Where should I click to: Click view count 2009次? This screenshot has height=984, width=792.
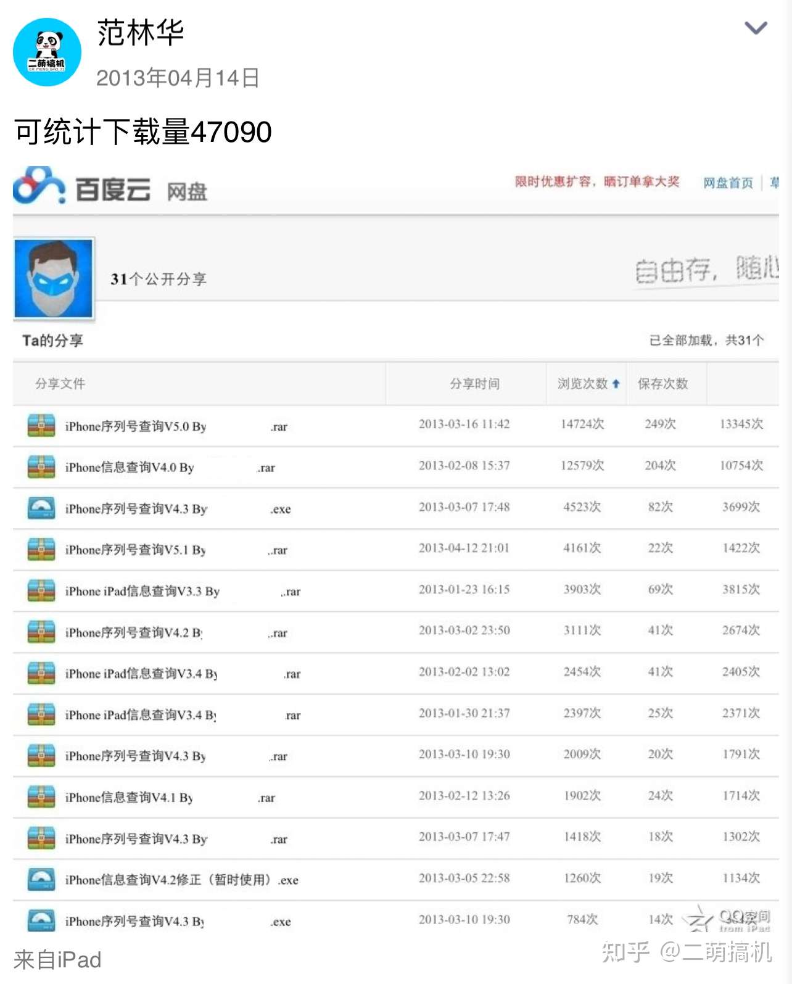(582, 754)
